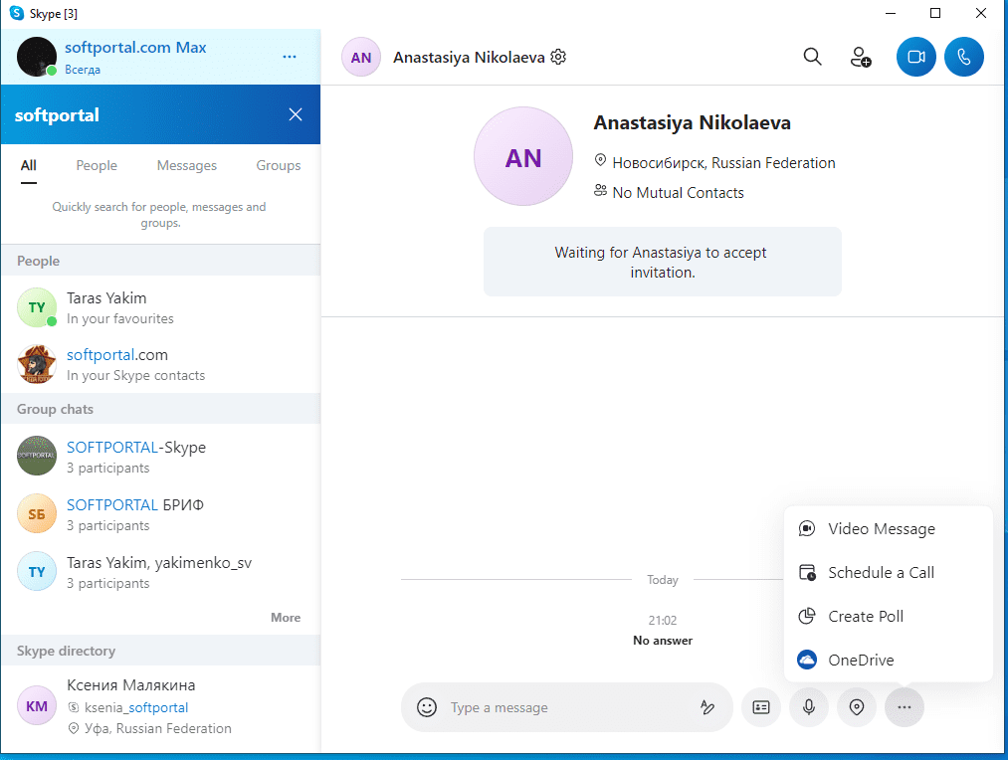Click No Mutual Contacts text

[679, 193]
